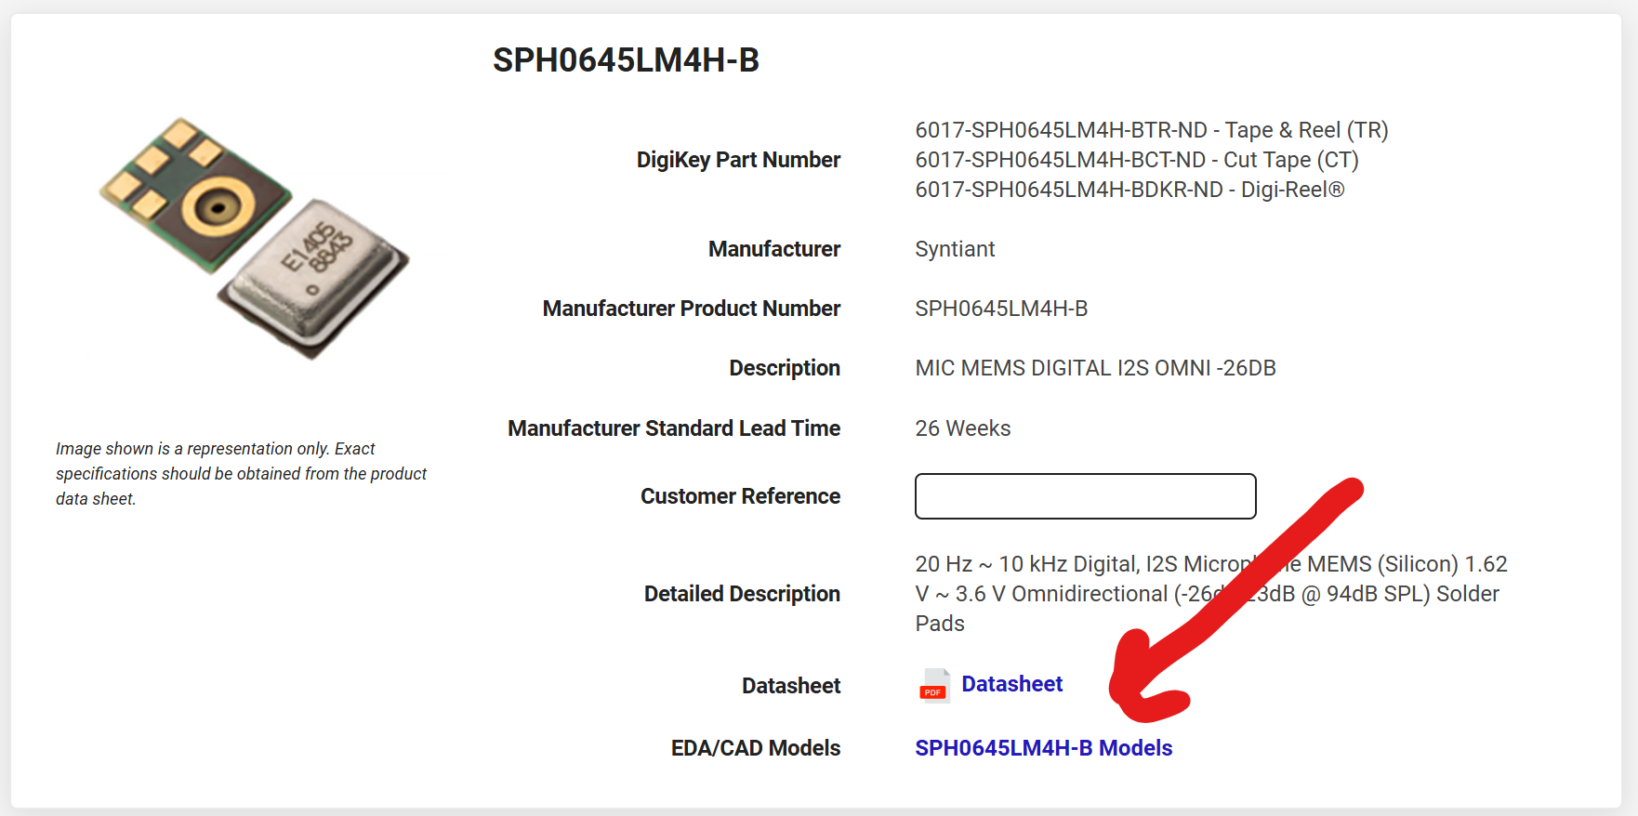Click the manufacturer name Syntiant
1638x816 pixels.
coord(955,248)
